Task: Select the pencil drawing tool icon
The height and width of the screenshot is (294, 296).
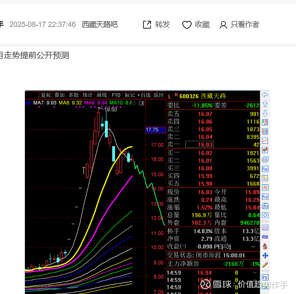Action: click(x=265, y=265)
